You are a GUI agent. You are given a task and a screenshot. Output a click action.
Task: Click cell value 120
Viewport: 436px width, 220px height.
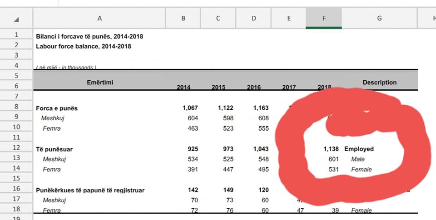(263, 190)
